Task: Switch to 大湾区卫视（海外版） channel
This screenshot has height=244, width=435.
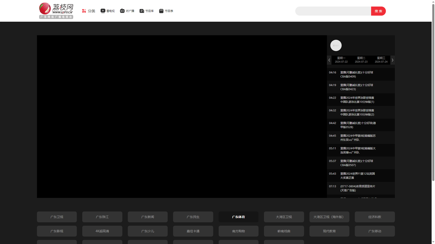Action: click(329, 217)
